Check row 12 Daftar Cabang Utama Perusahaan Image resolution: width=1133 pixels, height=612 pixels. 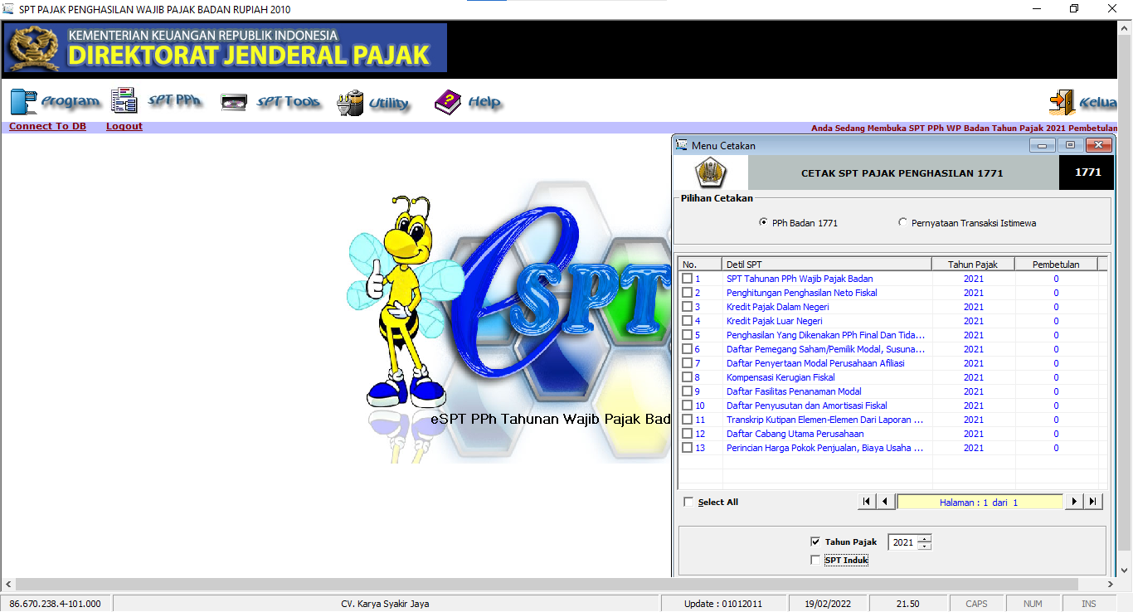pos(687,434)
